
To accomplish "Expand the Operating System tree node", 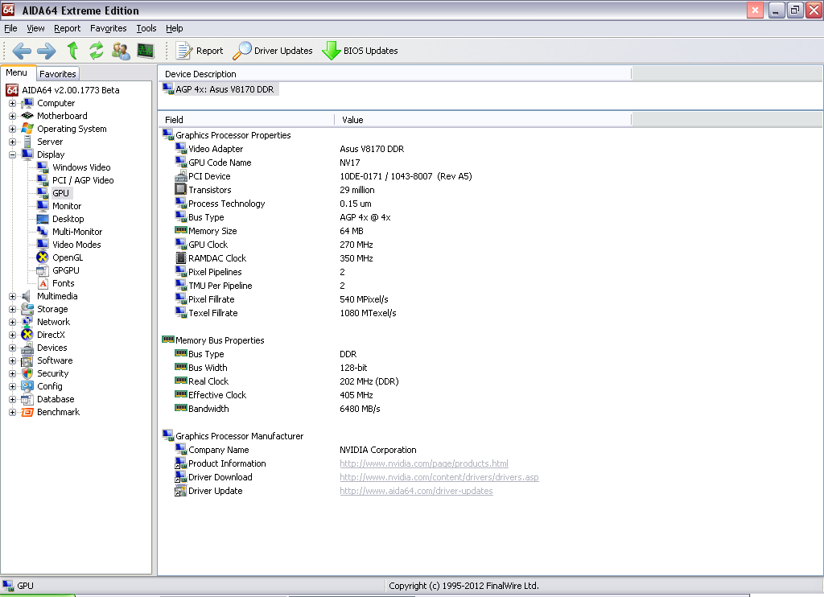I will point(13,130).
